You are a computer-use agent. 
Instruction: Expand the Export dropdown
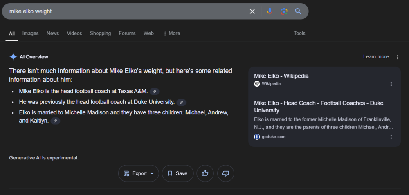(139, 173)
